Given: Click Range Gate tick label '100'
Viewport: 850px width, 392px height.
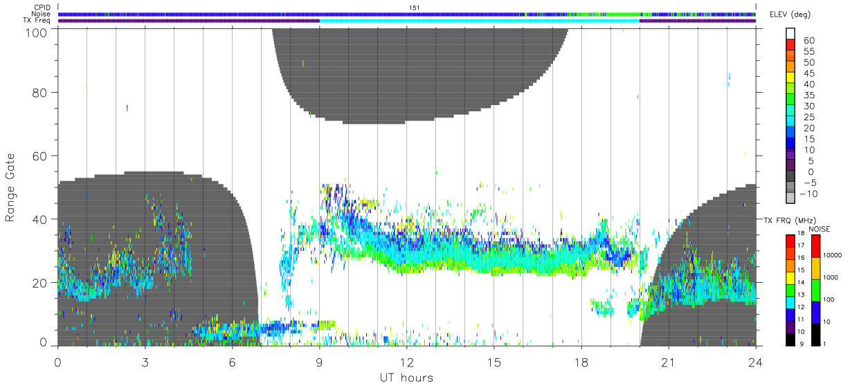Looking at the screenshot, I should (x=36, y=32).
